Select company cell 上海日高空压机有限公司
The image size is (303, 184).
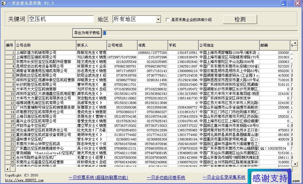pyautogui.click(x=46, y=116)
